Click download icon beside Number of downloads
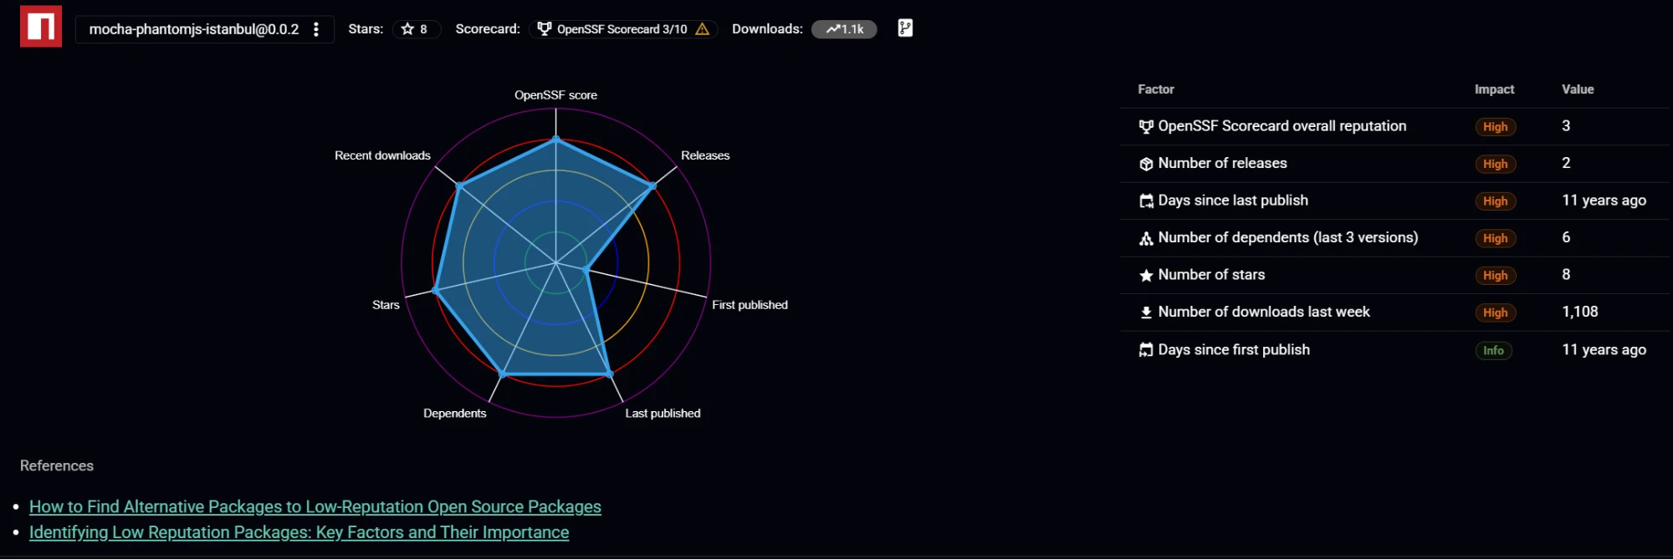 point(1146,313)
